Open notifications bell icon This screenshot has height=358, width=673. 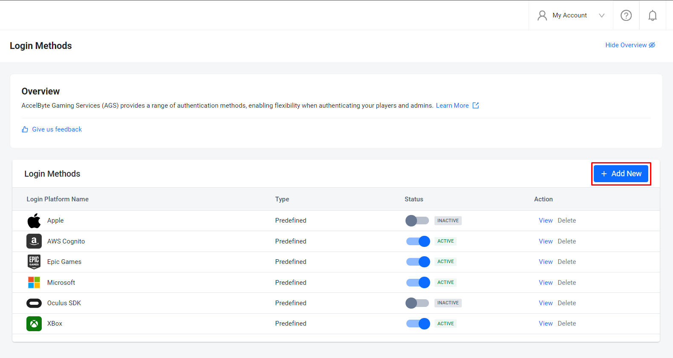653,15
